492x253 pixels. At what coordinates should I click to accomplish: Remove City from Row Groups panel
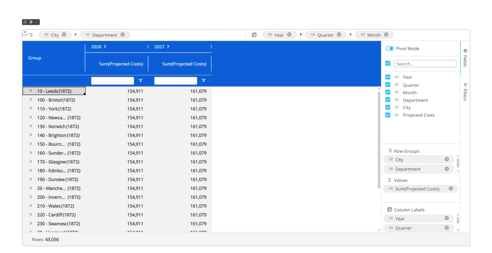click(447, 159)
